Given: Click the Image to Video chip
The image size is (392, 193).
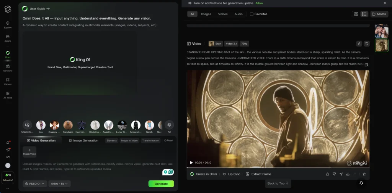Looking at the screenshot, I should 129,140.
